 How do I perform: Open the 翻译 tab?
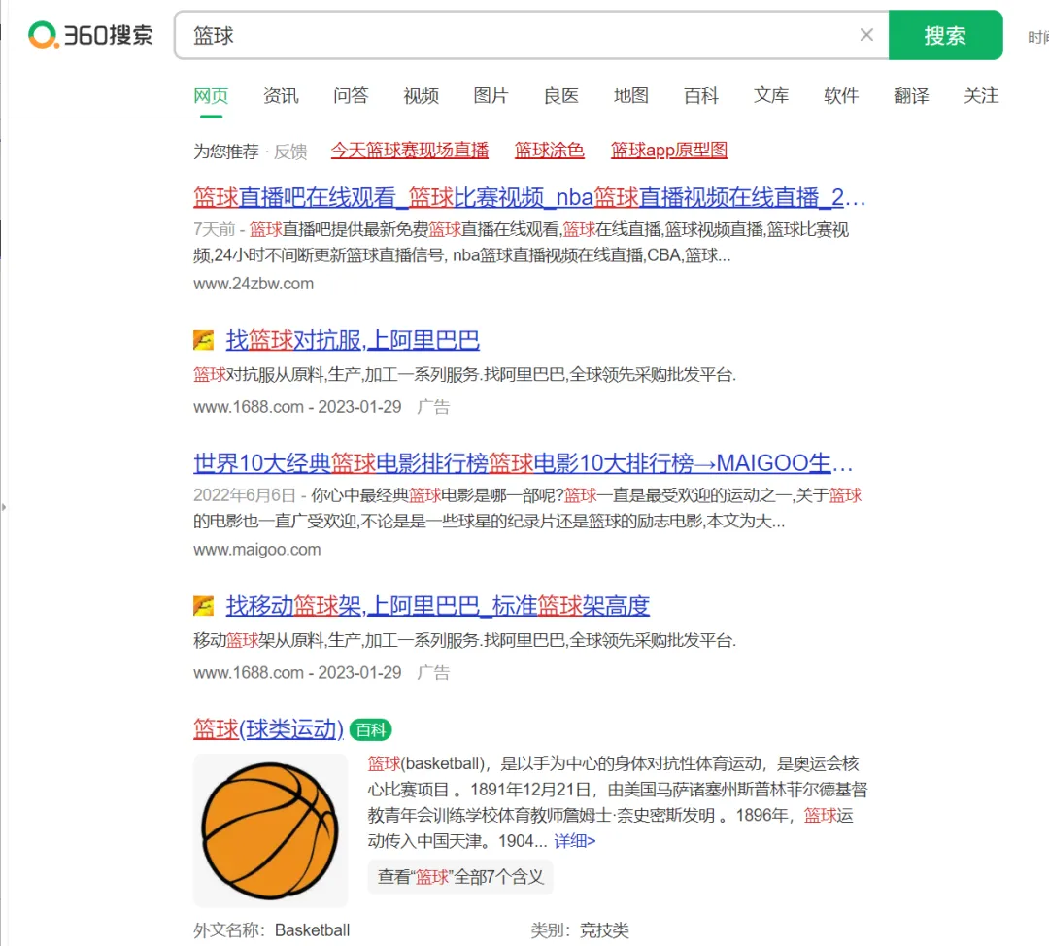click(910, 96)
